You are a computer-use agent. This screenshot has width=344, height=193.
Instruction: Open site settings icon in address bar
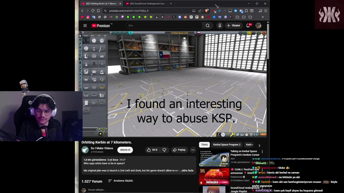click(105, 11)
